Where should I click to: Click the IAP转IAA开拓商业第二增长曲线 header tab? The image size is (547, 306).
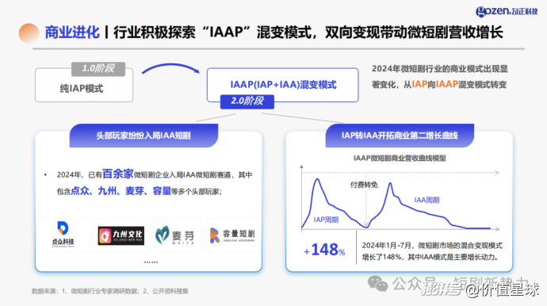pos(400,136)
